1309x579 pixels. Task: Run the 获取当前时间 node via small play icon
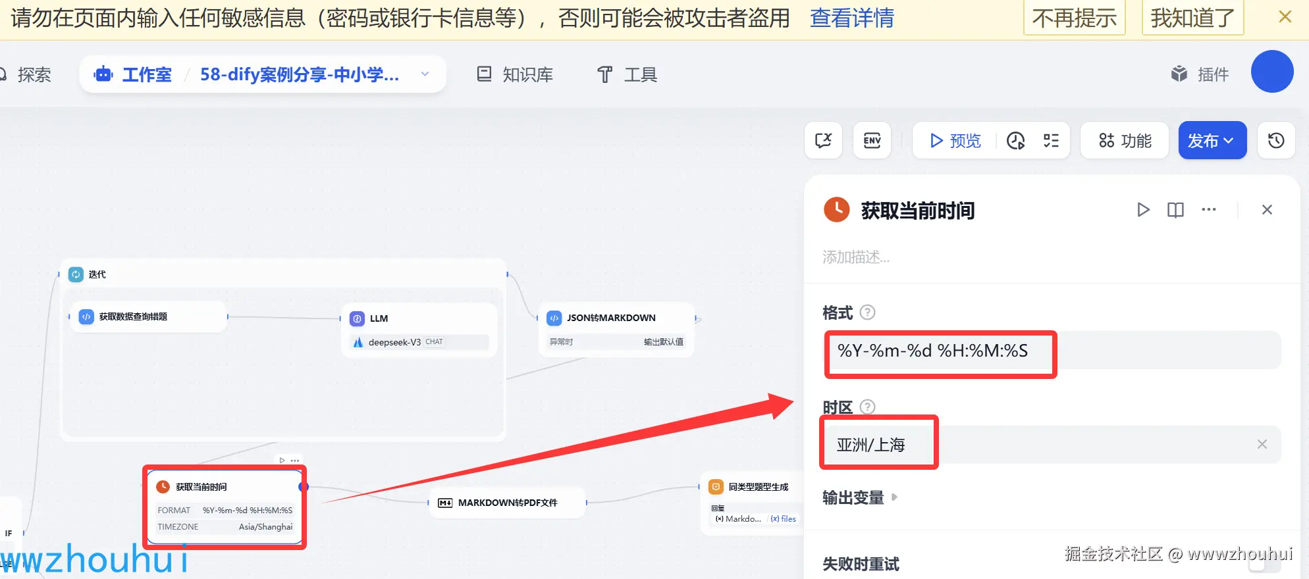click(x=282, y=460)
